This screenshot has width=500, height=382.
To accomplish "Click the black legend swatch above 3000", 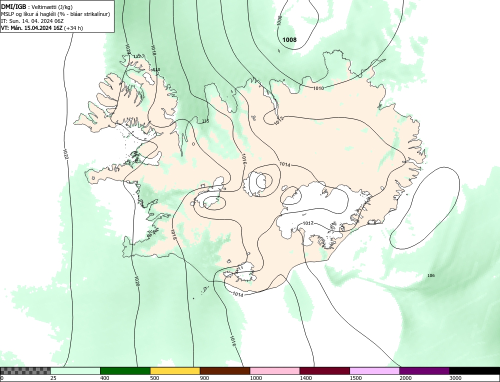I will click(x=475, y=370).
